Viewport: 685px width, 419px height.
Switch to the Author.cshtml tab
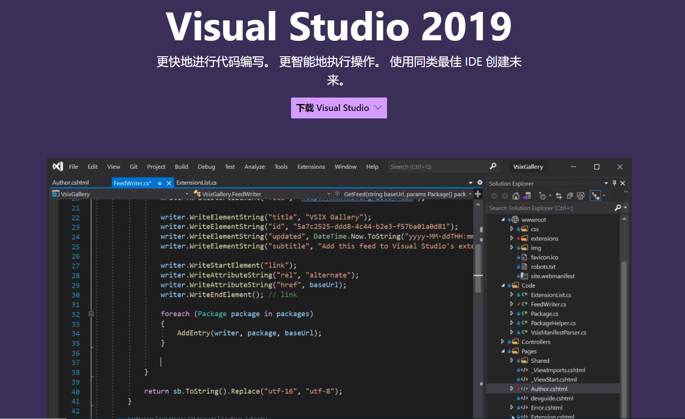pos(71,183)
